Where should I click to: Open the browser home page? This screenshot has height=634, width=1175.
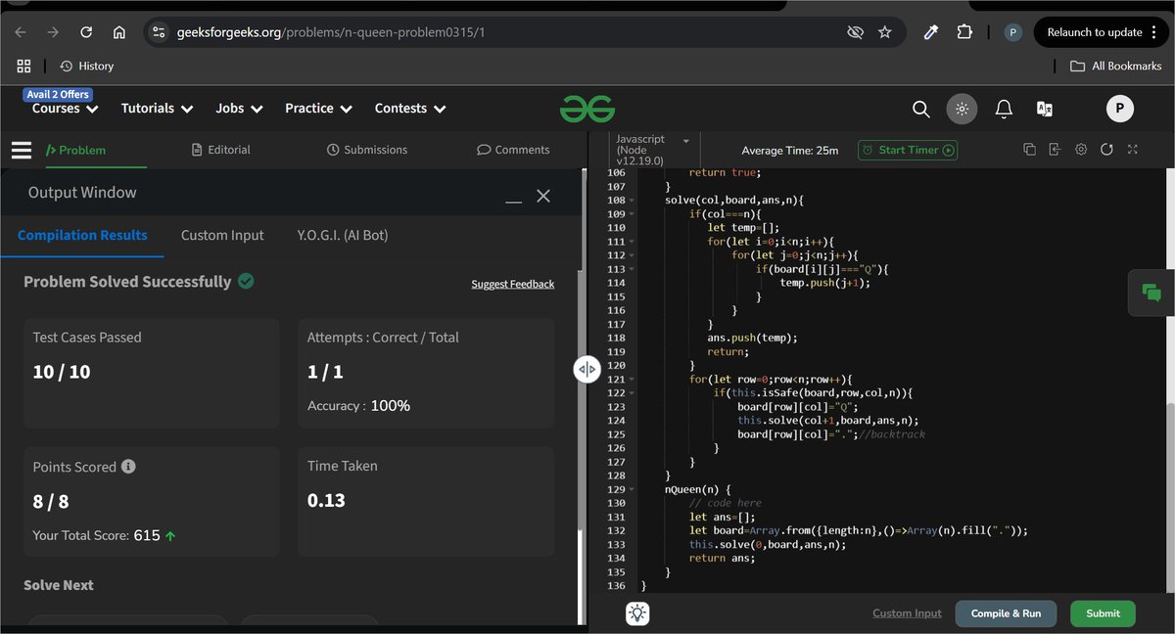point(119,32)
